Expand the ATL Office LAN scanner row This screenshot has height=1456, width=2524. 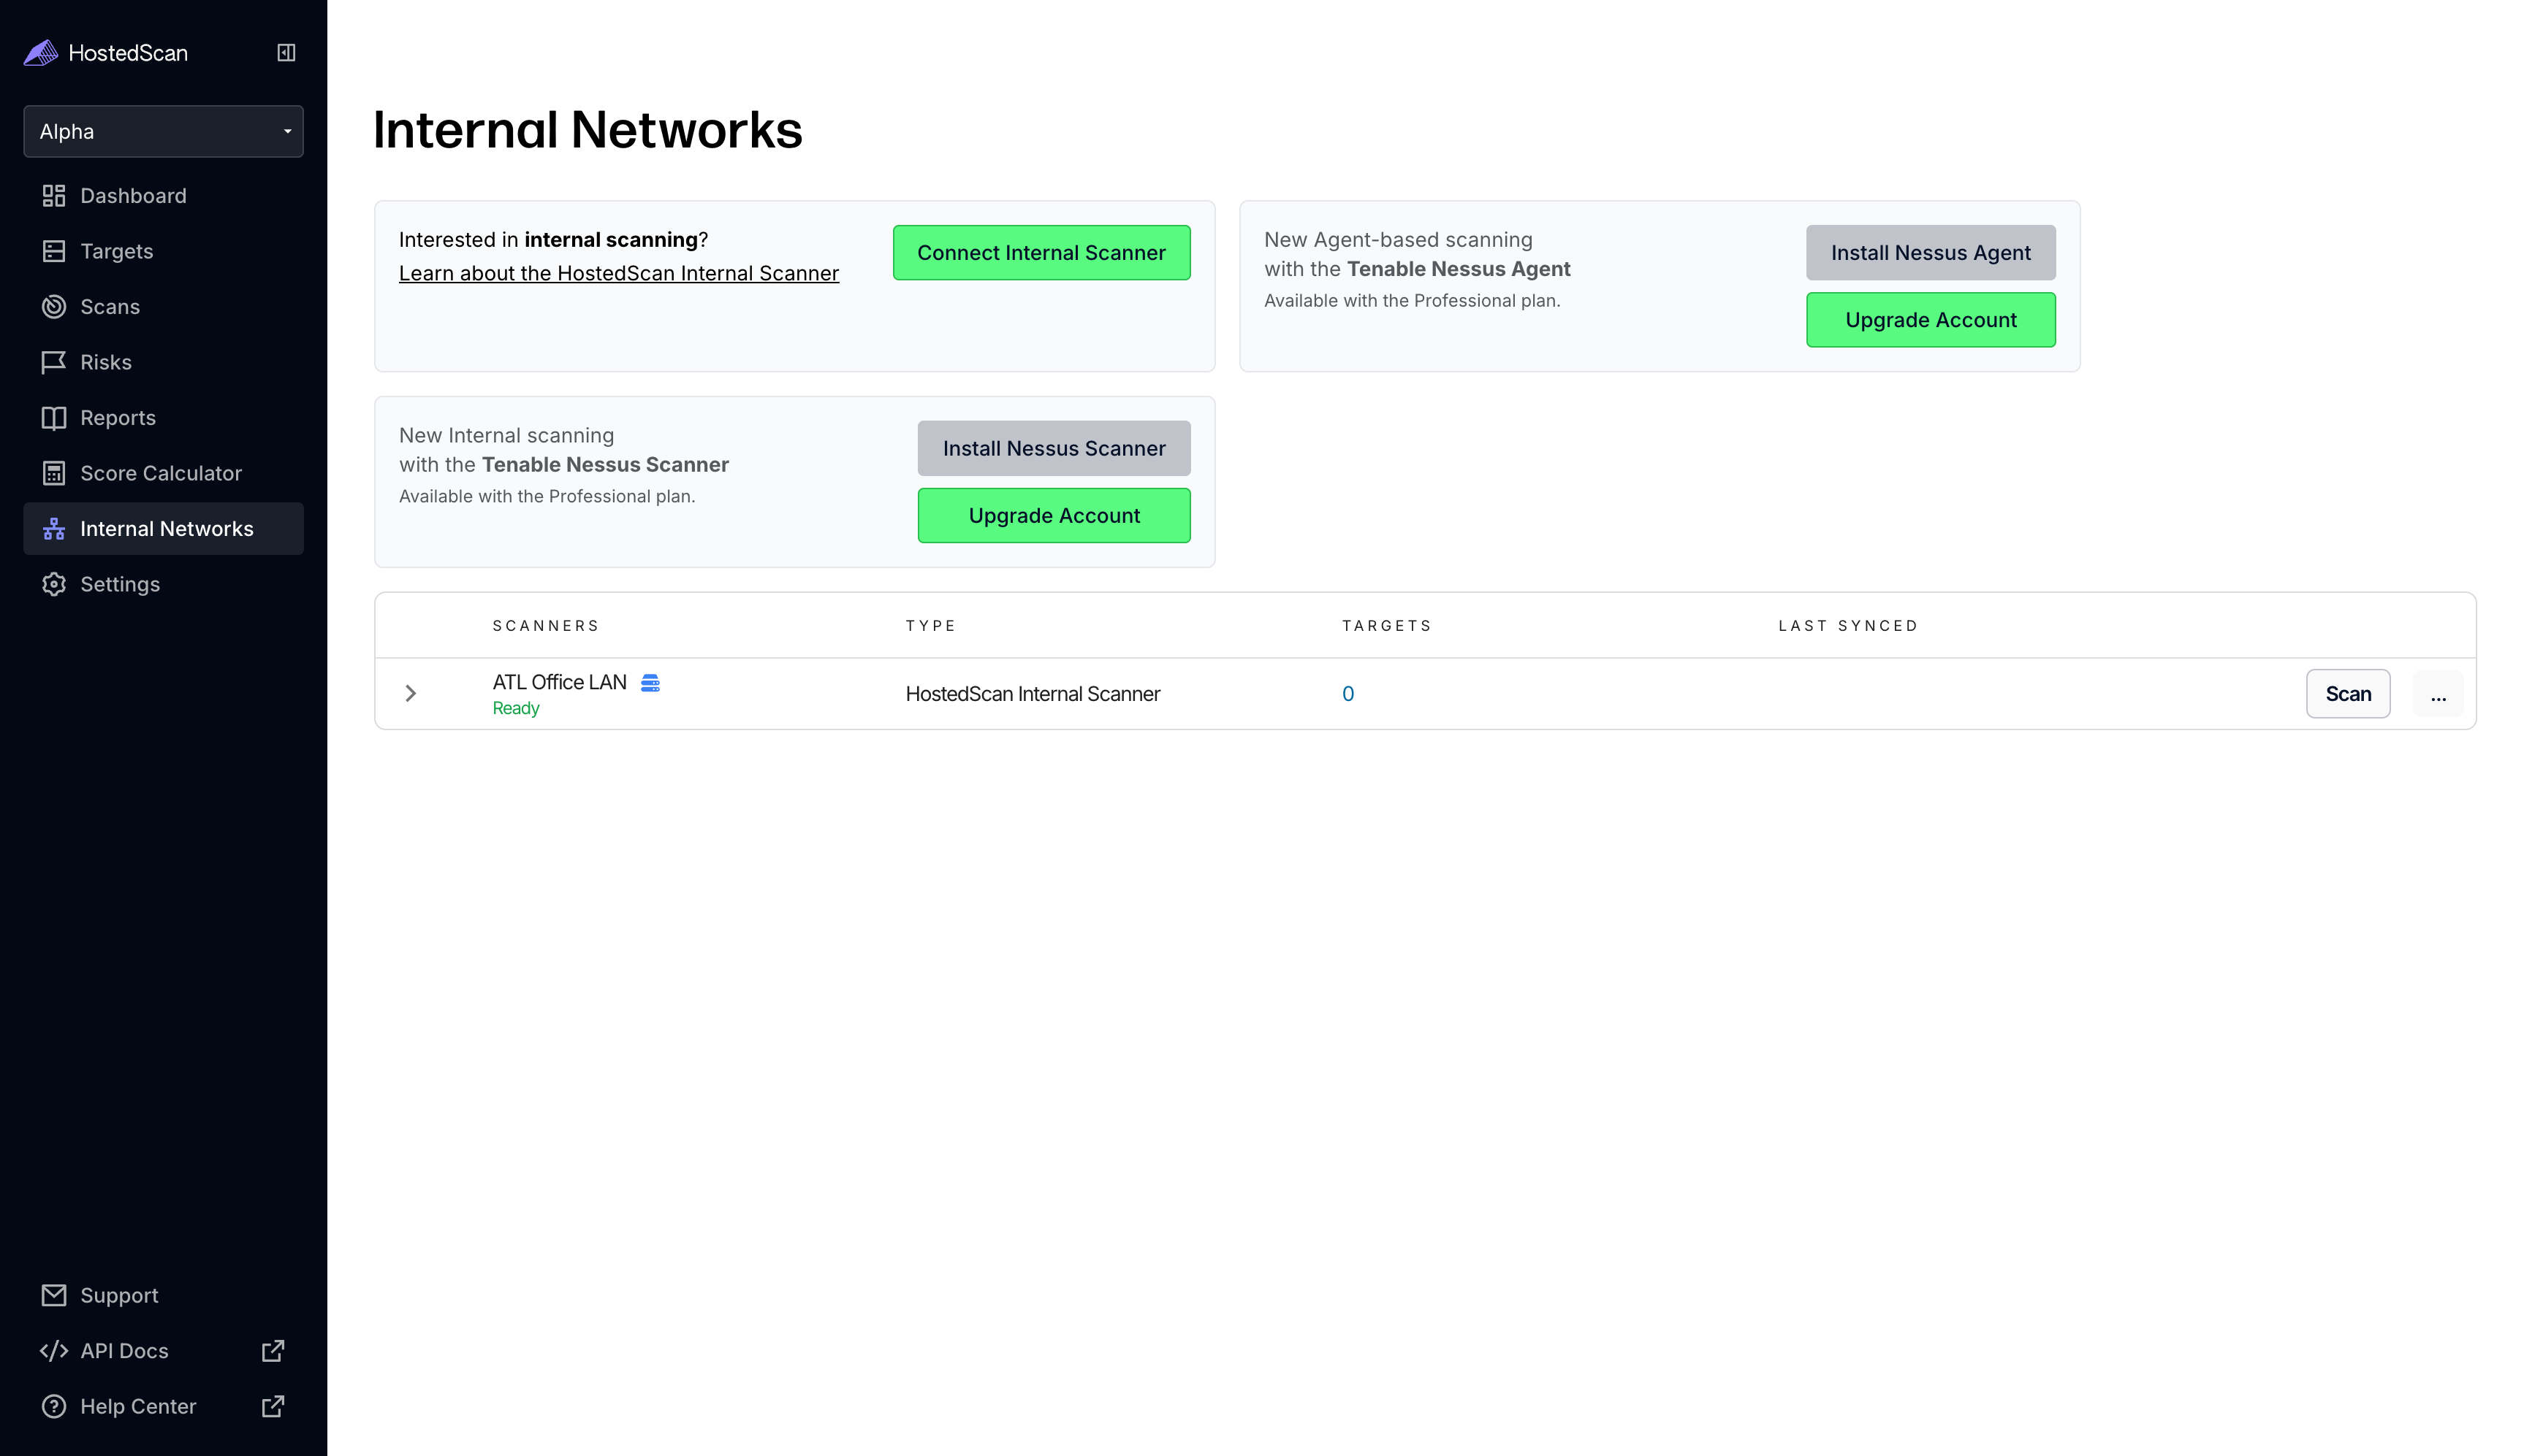[x=411, y=693]
